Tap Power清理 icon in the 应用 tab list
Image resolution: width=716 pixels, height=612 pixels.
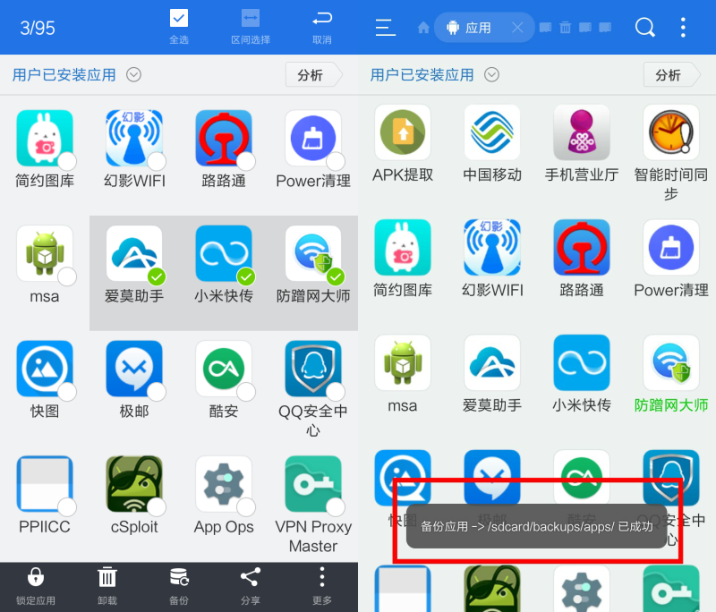[x=670, y=248]
